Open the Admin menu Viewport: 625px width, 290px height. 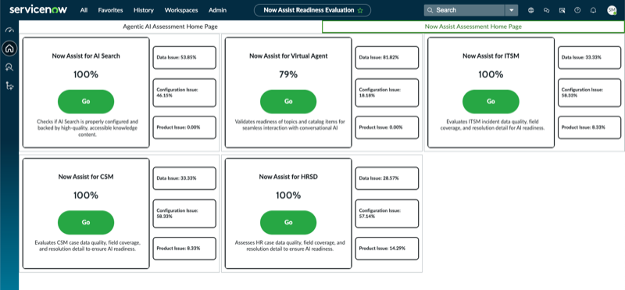pos(218,10)
